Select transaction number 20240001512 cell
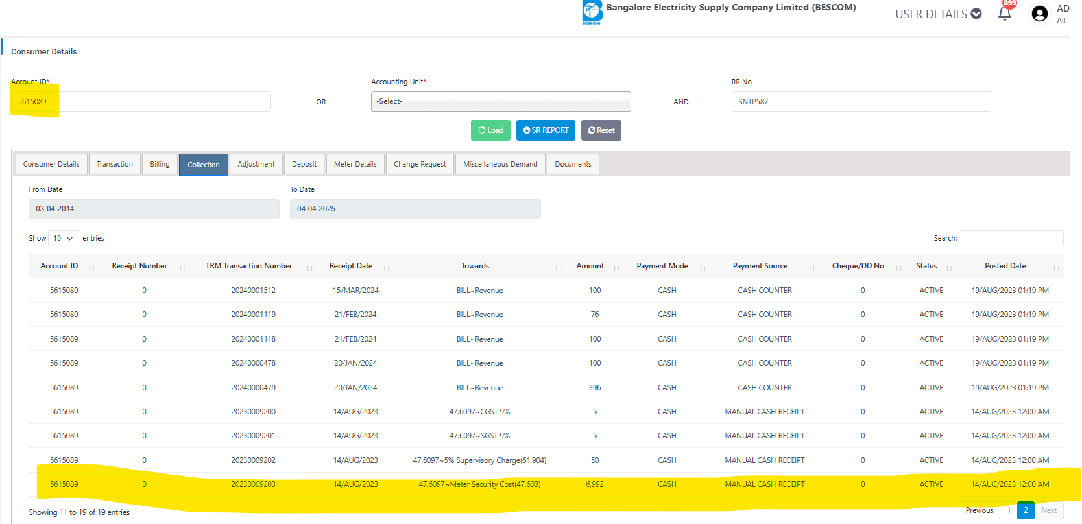This screenshot has height=524, width=1082. (x=253, y=291)
